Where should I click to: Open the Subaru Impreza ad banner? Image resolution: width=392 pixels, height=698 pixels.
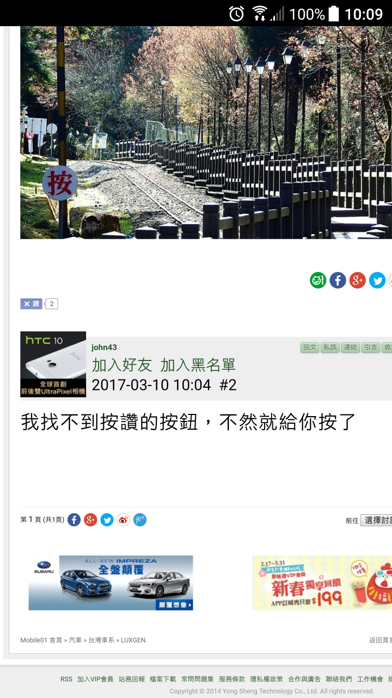point(111,583)
